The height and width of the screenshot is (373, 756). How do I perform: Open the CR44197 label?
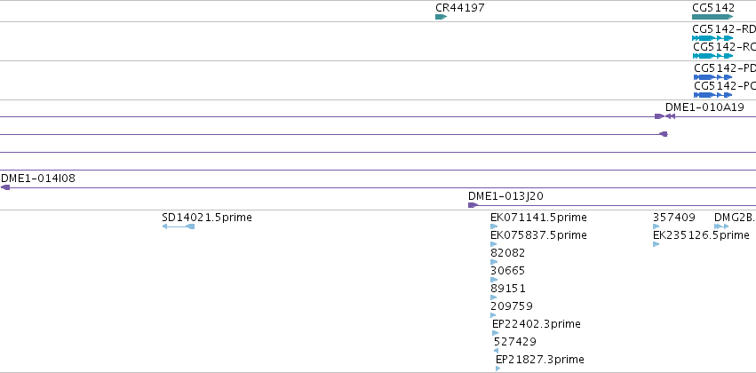point(460,8)
